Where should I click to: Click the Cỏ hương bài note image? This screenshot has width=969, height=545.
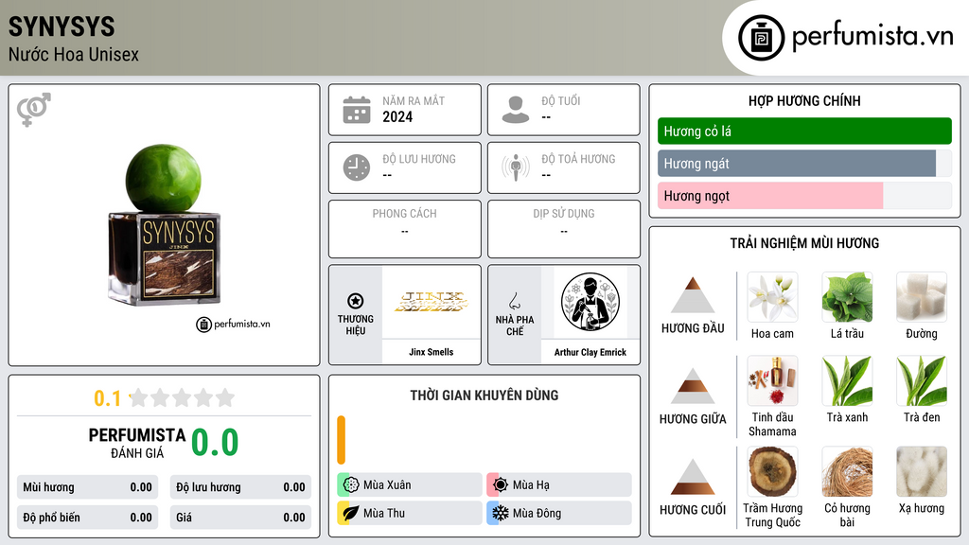click(847, 471)
